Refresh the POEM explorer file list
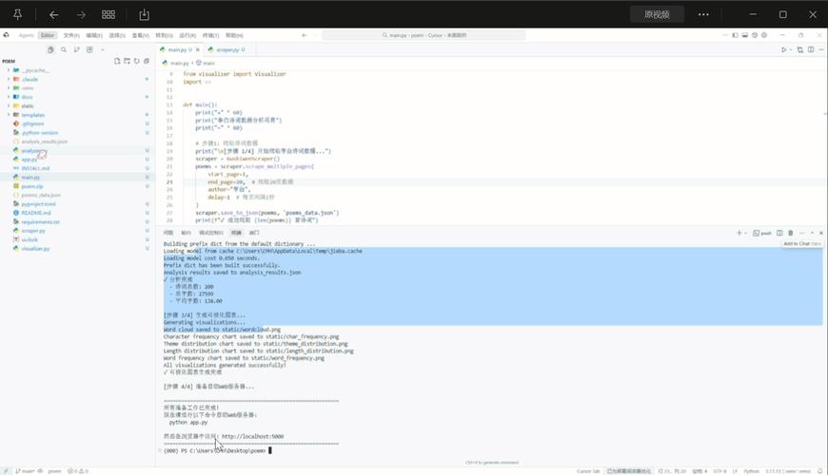 (137, 61)
